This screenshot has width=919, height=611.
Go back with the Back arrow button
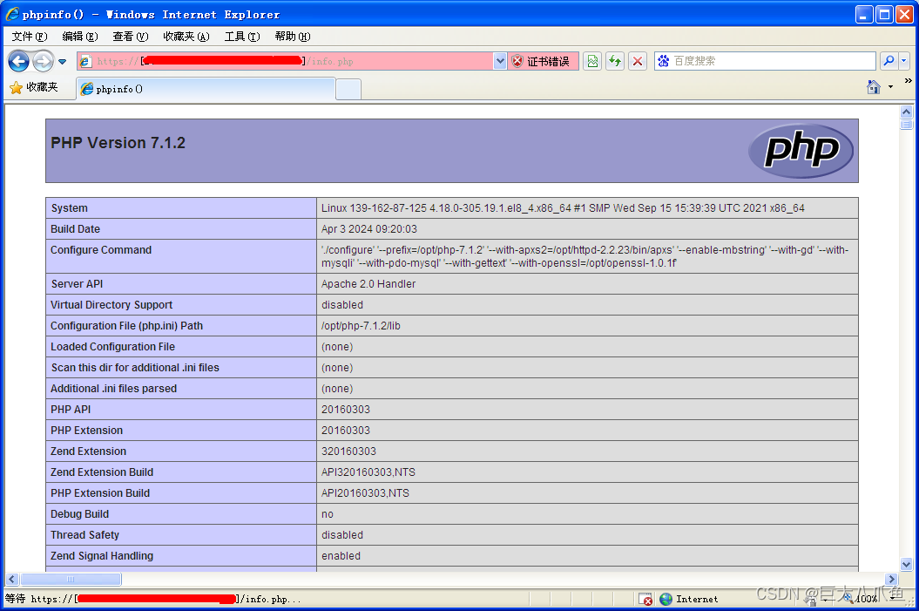tap(19, 61)
